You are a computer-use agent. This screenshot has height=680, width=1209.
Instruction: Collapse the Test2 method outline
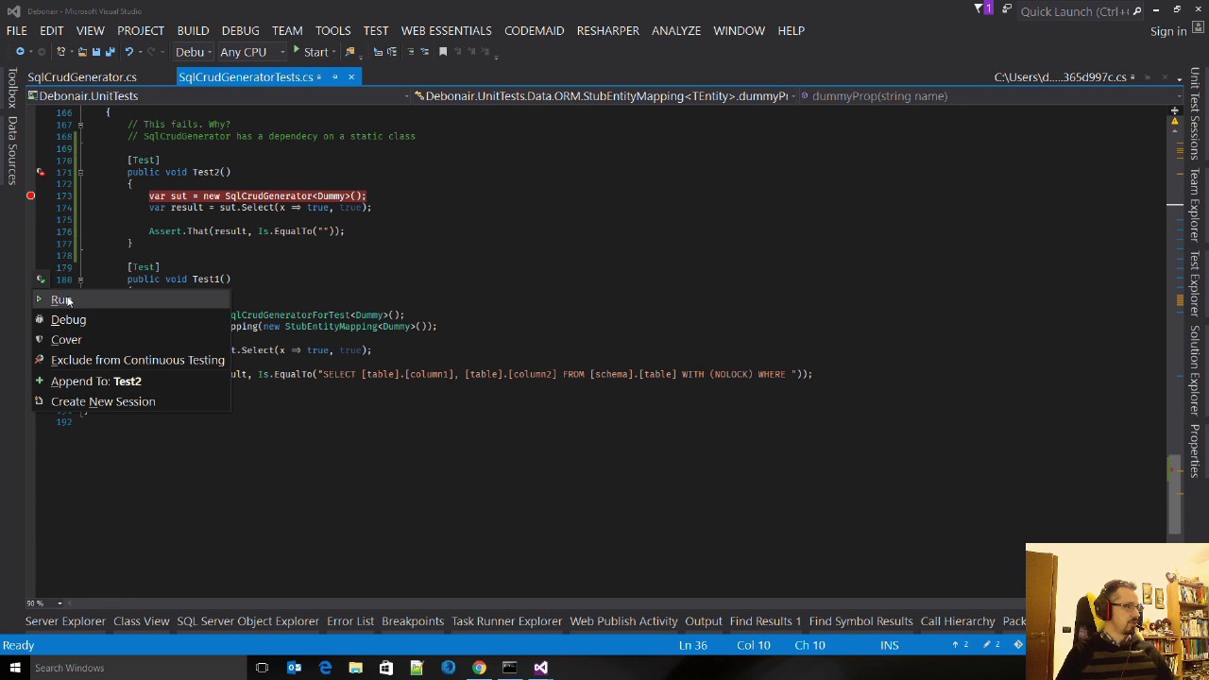click(80, 172)
